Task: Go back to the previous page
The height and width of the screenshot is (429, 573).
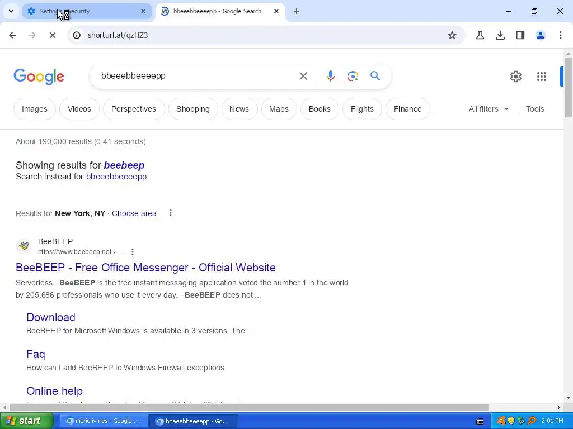Action: [12, 35]
